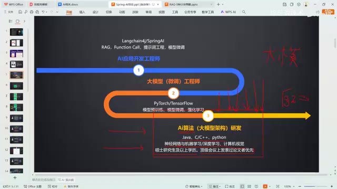This screenshot has width=337, height=189.
Task: Open the 文件 file menu
Action: pyautogui.click(x=9, y=12)
